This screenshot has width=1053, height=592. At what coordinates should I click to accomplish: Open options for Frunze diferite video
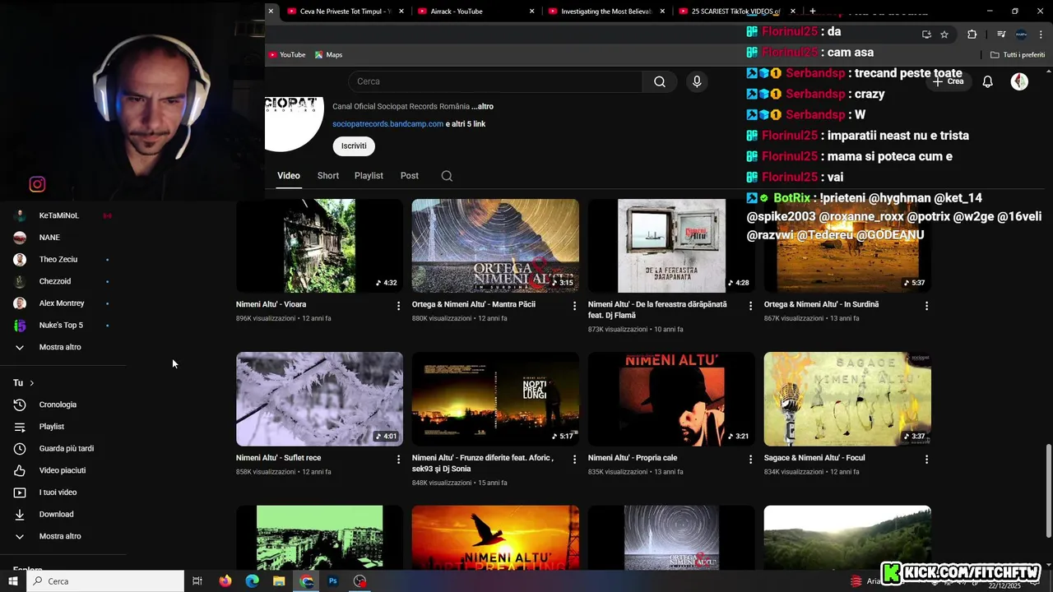coord(575,460)
